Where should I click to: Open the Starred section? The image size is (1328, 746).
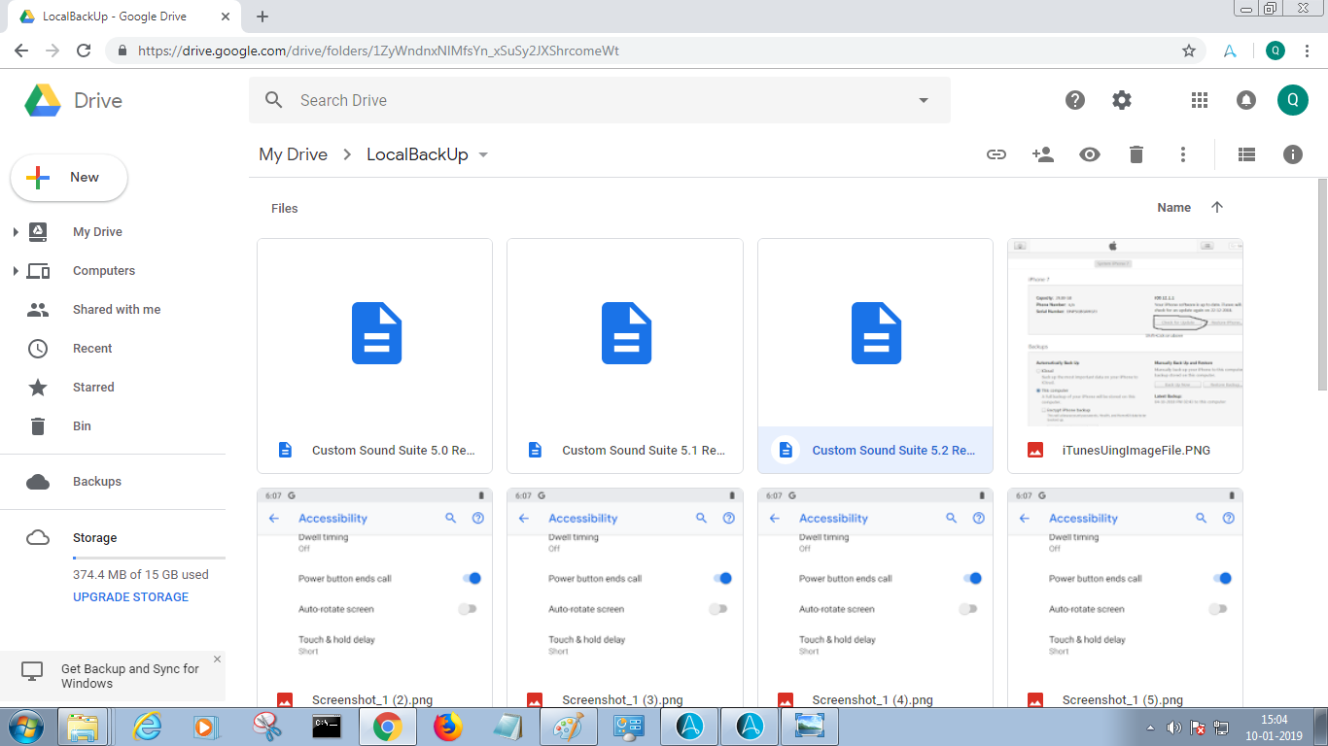click(x=93, y=388)
